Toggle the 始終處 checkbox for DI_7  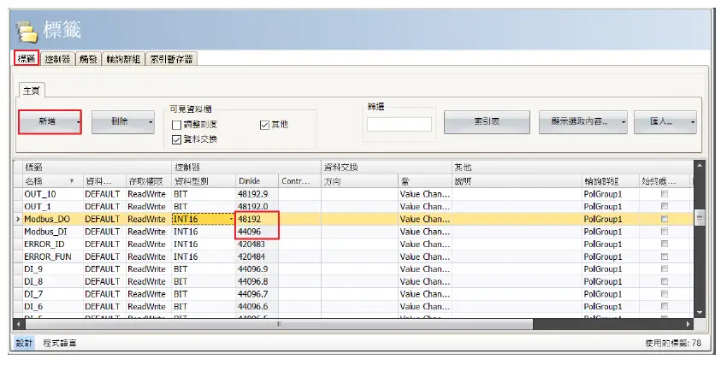[665, 294]
